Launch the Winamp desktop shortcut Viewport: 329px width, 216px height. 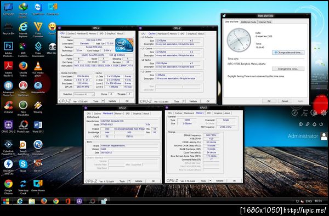pyautogui.click(x=38, y=107)
